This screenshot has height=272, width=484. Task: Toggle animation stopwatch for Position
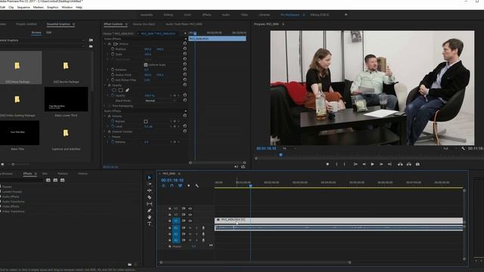pos(113,48)
